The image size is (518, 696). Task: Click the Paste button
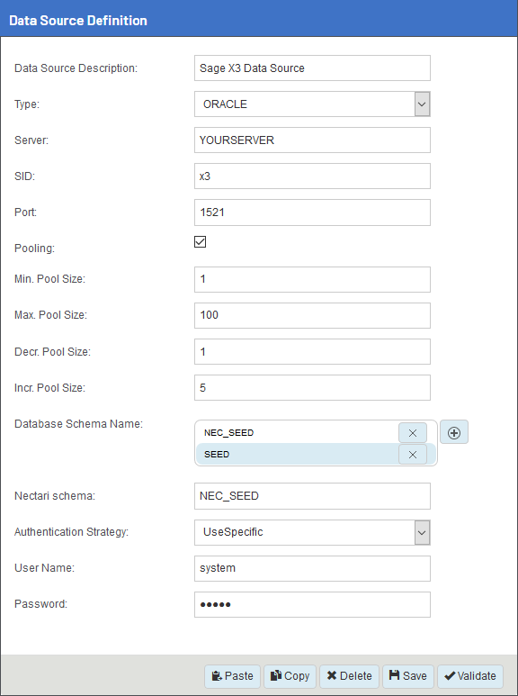coord(233,676)
